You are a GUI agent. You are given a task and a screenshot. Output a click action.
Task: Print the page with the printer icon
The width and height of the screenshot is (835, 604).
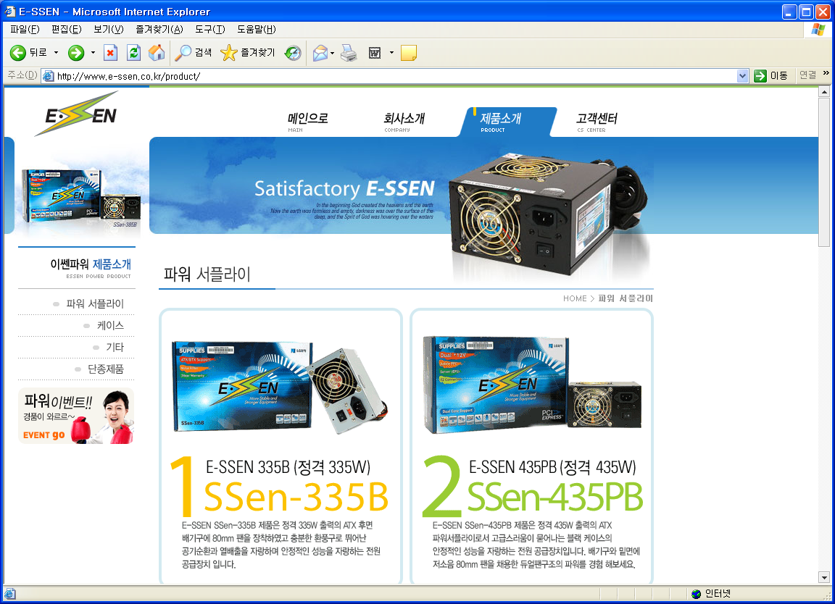[x=349, y=53]
